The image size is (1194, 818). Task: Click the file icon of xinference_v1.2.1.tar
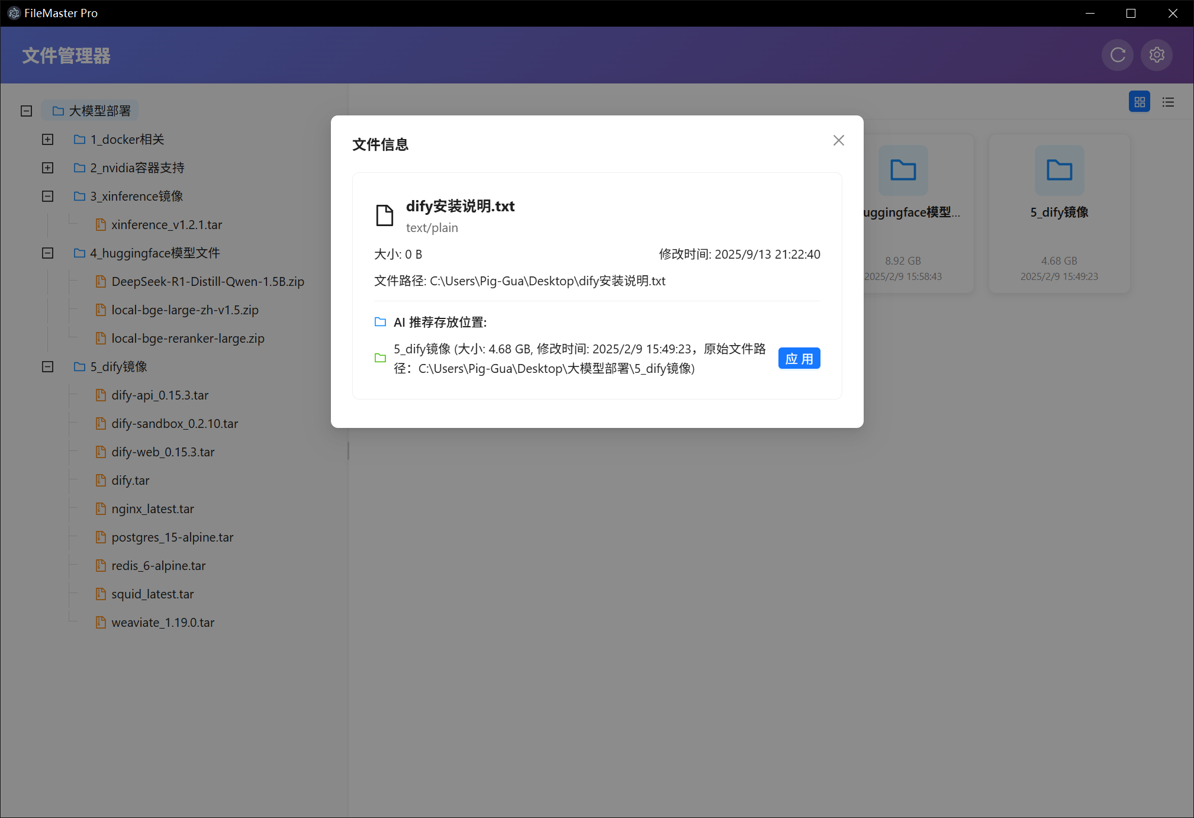click(x=101, y=224)
